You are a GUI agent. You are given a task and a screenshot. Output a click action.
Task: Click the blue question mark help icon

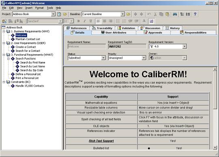pos(195,14)
